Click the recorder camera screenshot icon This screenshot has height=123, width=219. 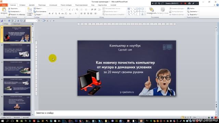coord(189,3)
